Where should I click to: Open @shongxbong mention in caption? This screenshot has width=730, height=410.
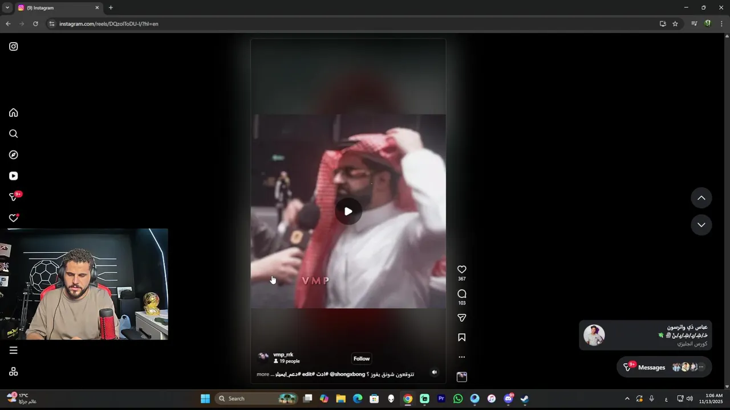coord(347,374)
